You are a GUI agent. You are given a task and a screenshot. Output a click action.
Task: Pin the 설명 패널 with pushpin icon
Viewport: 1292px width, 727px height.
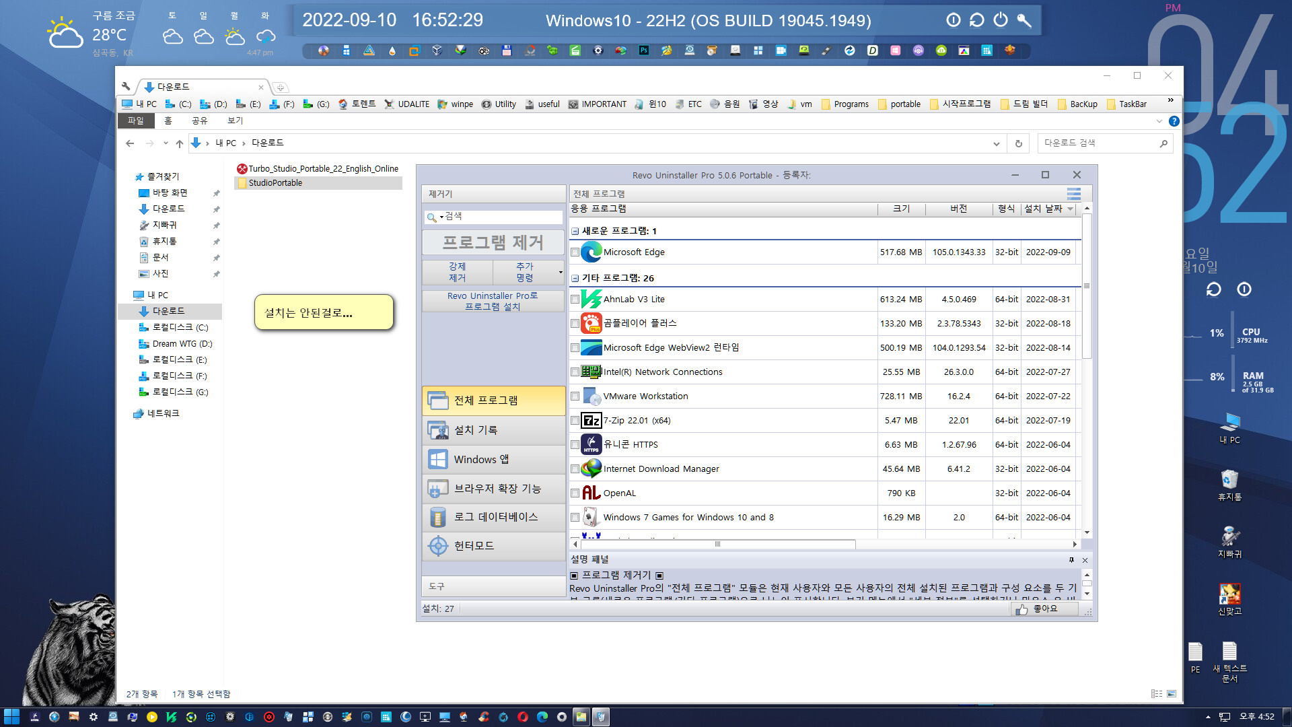click(1071, 560)
